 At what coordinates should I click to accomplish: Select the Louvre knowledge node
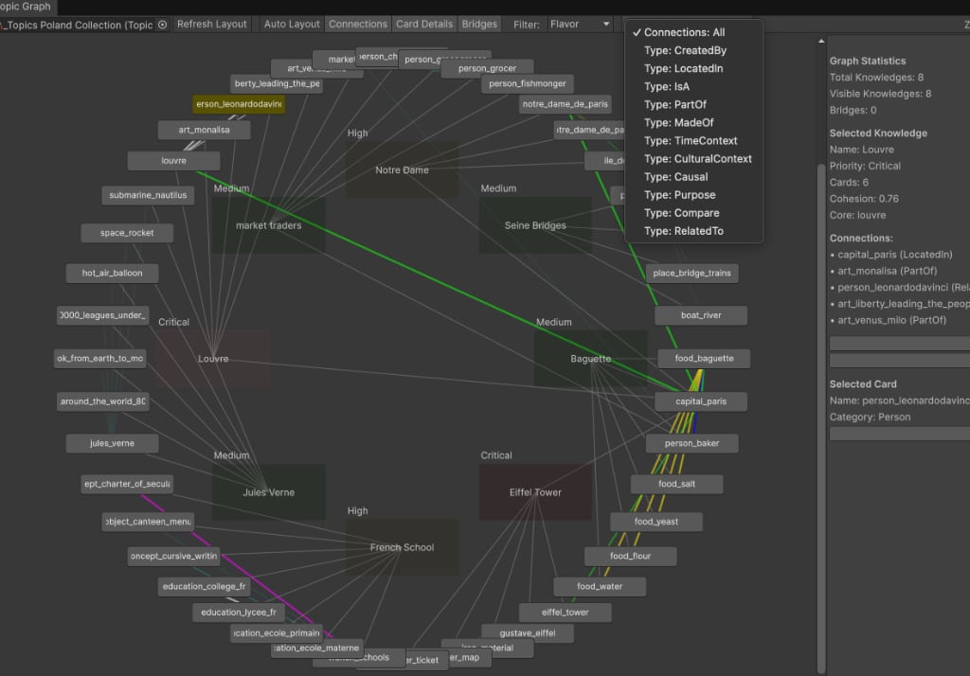pos(213,359)
